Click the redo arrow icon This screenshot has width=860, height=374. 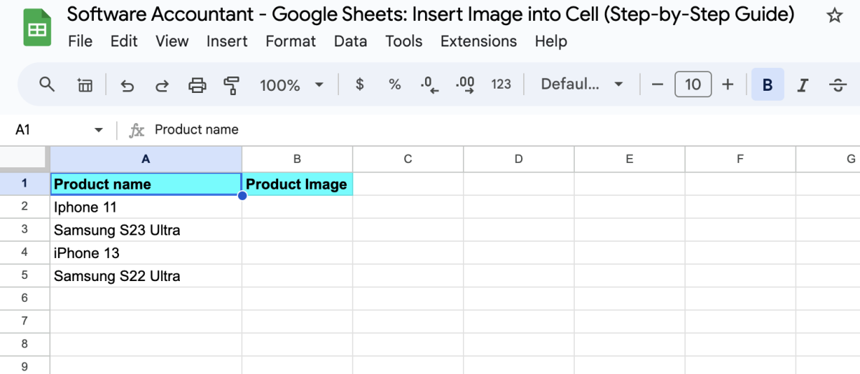click(162, 86)
